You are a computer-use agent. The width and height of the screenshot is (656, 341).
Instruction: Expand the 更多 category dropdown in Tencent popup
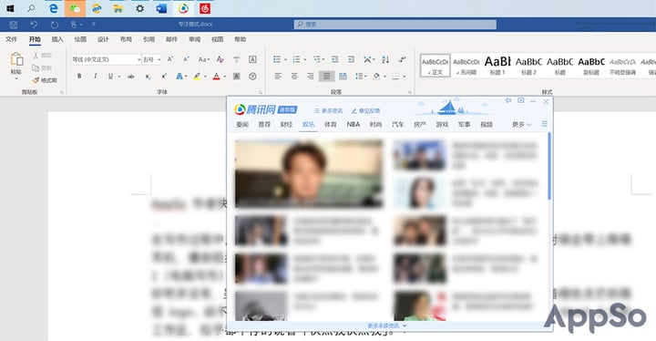click(x=522, y=124)
